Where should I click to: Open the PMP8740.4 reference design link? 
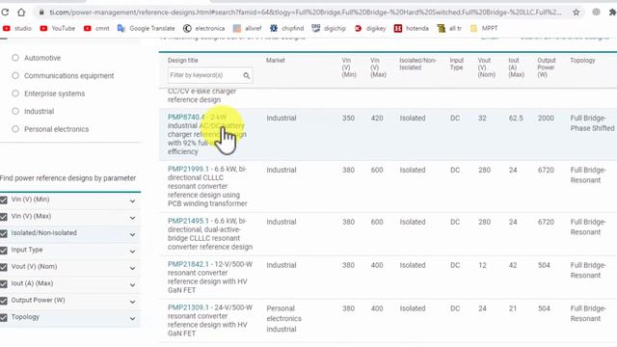pos(186,118)
